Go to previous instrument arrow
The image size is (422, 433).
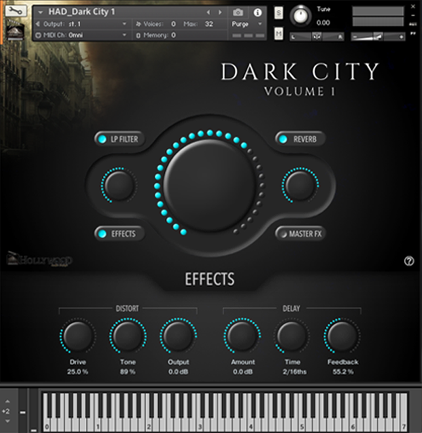(209, 12)
